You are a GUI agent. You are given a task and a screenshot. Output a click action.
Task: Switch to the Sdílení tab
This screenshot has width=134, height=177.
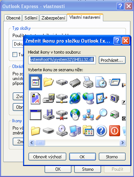(x=31, y=18)
